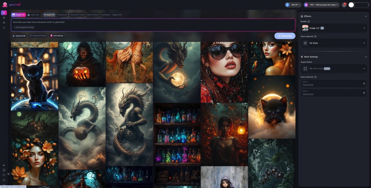
Task: Toggle the lock on Seed 1 field
Action: pyautogui.click(x=364, y=83)
